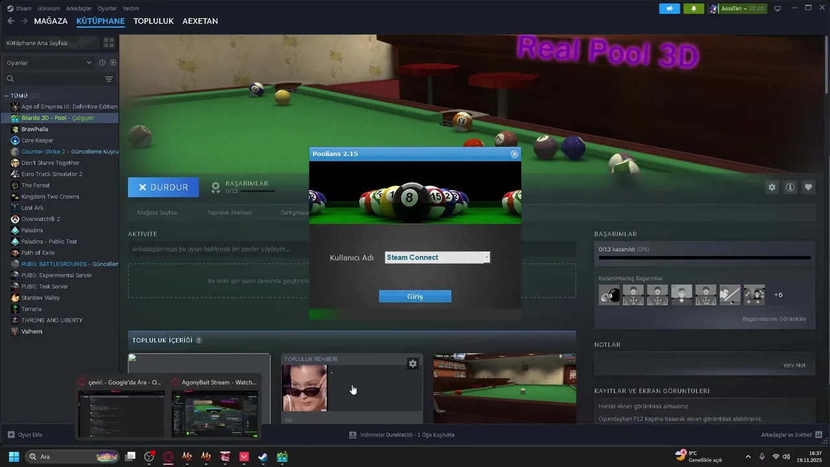
Task: Select Age of Empires III: Definitive Edition
Action: click(60, 106)
